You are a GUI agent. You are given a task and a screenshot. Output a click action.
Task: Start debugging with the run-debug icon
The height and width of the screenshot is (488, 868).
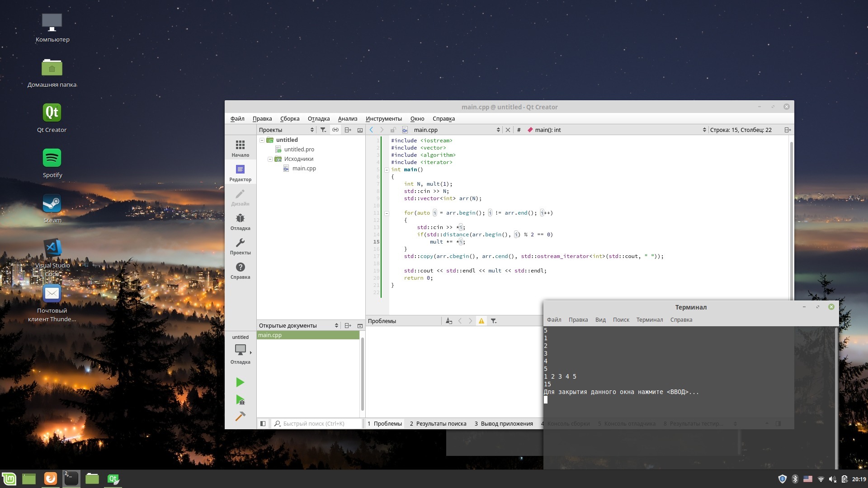coord(240,399)
